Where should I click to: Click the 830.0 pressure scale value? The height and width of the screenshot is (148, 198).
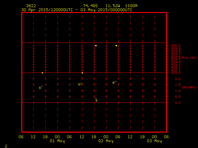(176, 46)
